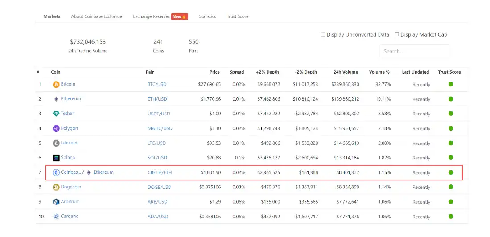Open the SOL/USD pair link

point(157,158)
